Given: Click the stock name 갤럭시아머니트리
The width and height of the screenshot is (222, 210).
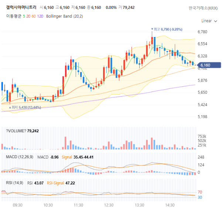Looking at the screenshot, I should 21,7.
